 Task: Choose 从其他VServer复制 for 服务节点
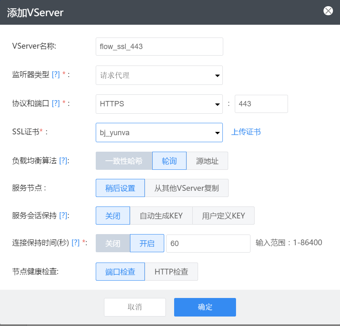187,188
